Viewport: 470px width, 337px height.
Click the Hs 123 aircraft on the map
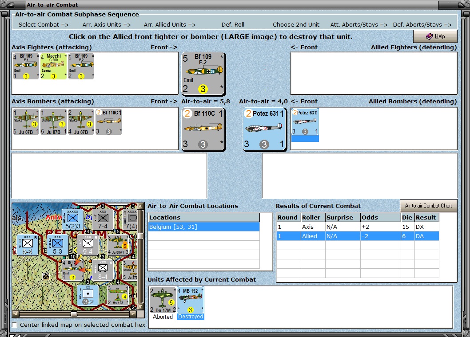point(118,295)
